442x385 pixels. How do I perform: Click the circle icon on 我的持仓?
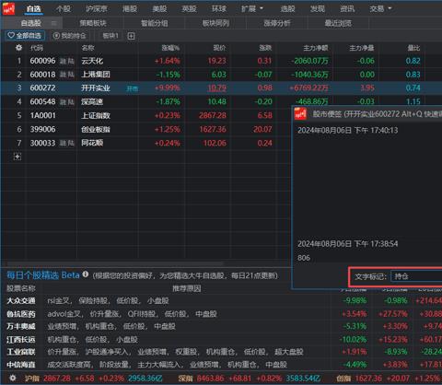(56, 36)
